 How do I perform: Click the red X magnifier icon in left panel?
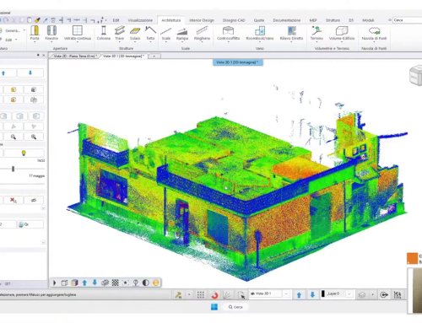click(x=14, y=200)
